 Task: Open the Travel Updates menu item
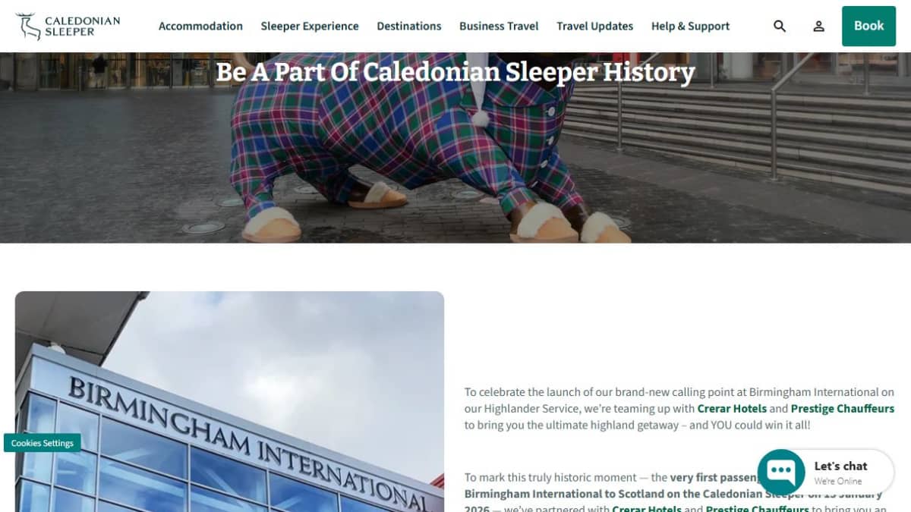pyautogui.click(x=594, y=26)
